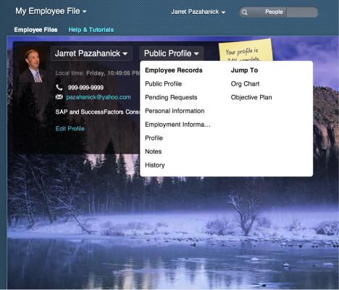This screenshot has height=290, width=339.
Task: Expand the My Employee File dropdown
Action: pos(51,11)
